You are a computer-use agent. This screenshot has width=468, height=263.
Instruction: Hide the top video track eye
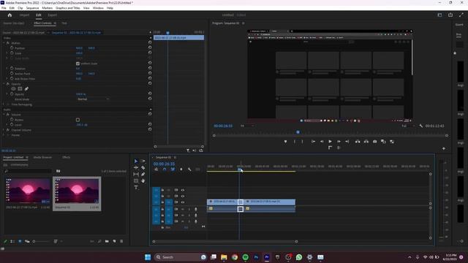(183, 190)
